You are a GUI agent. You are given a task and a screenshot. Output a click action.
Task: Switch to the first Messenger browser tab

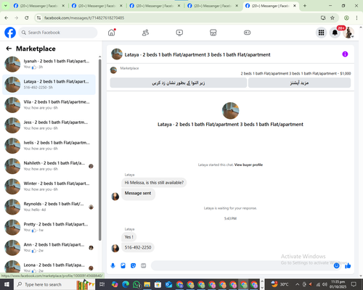point(38,6)
